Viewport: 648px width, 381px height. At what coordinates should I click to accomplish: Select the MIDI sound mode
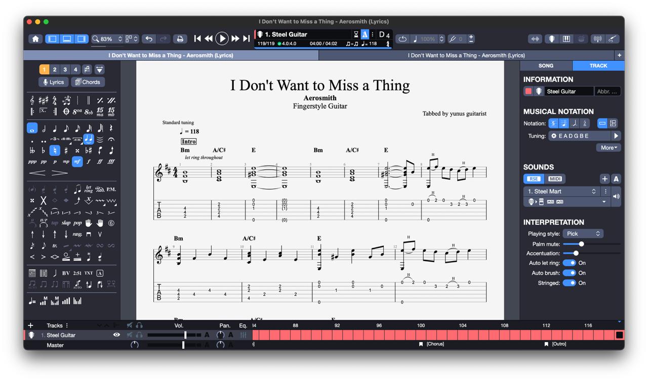point(555,179)
